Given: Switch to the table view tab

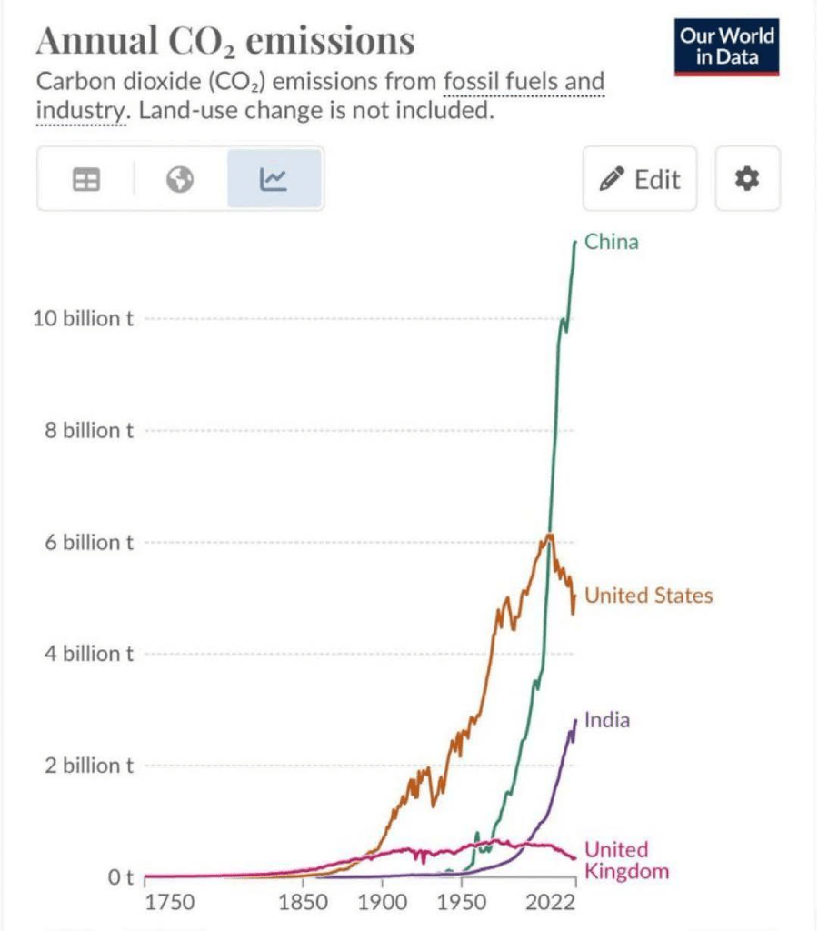Looking at the screenshot, I should click(x=86, y=180).
